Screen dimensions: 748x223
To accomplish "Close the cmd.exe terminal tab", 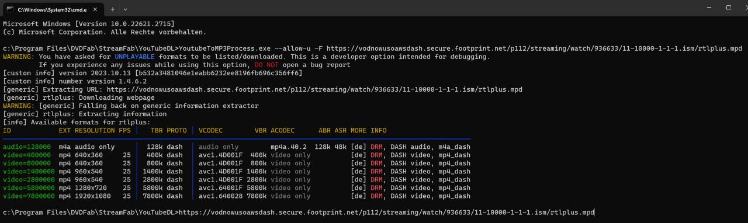I will (x=95, y=9).
